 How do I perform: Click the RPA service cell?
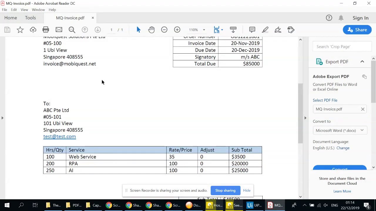(116, 164)
